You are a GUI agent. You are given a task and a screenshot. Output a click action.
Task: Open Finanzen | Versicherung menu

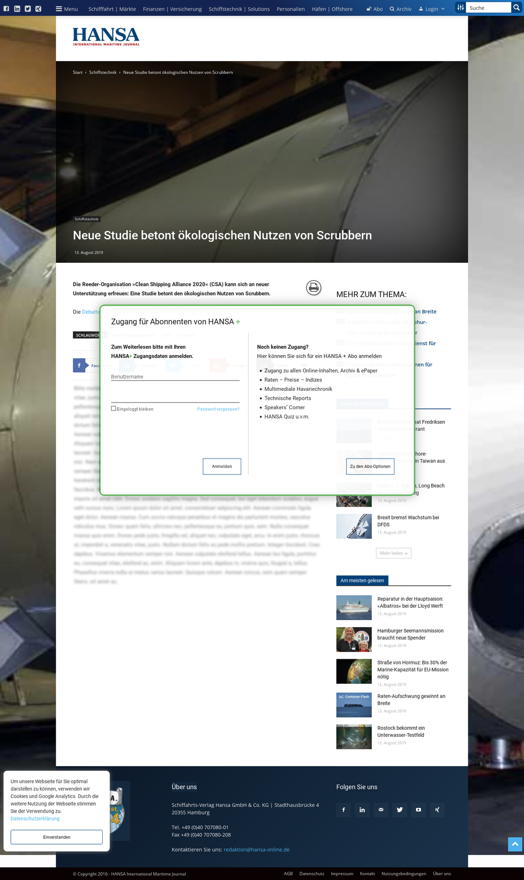172,9
